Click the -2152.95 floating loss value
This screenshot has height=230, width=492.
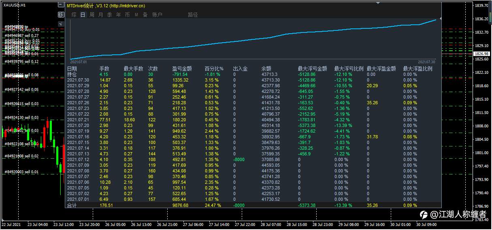pos(307,114)
